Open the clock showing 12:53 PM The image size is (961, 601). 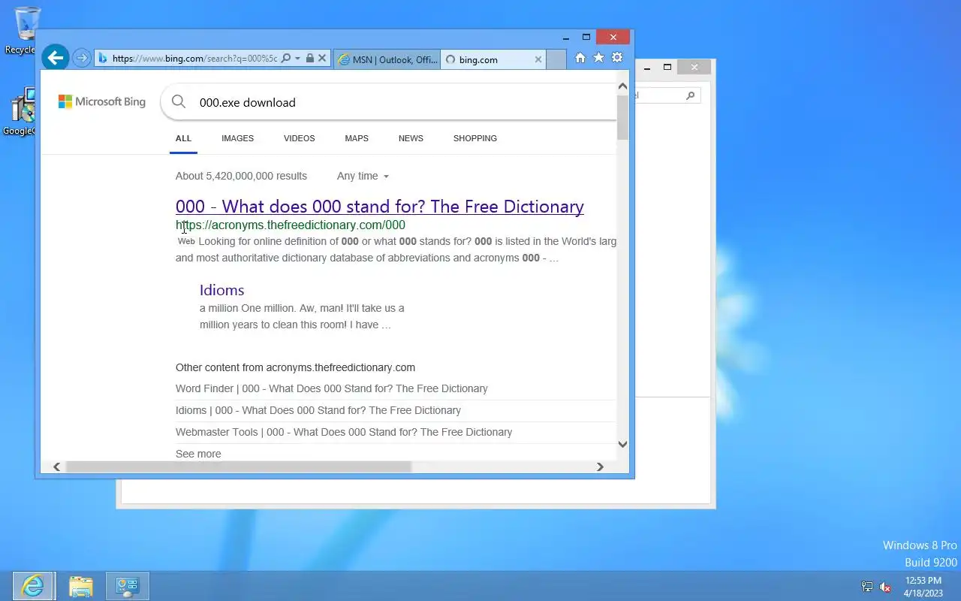click(923, 587)
